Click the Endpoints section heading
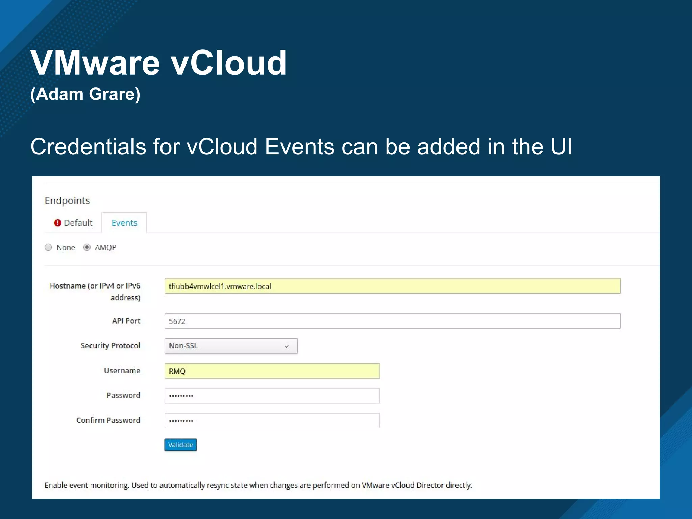The height and width of the screenshot is (519, 692). tap(67, 201)
